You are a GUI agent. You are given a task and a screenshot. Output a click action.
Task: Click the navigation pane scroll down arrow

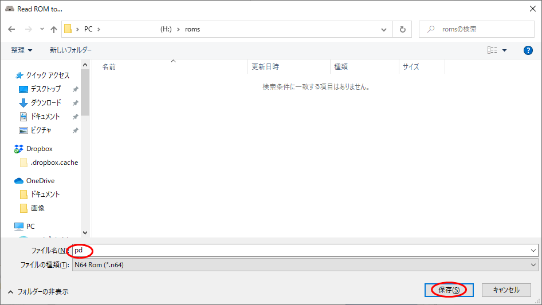tap(85, 233)
